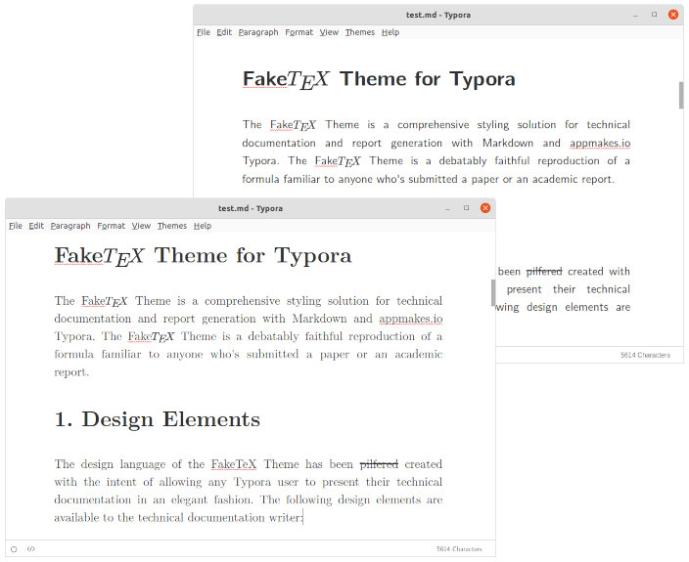Maximize the front Typora window
Viewport: 689px width, 562px height.
[x=466, y=208]
